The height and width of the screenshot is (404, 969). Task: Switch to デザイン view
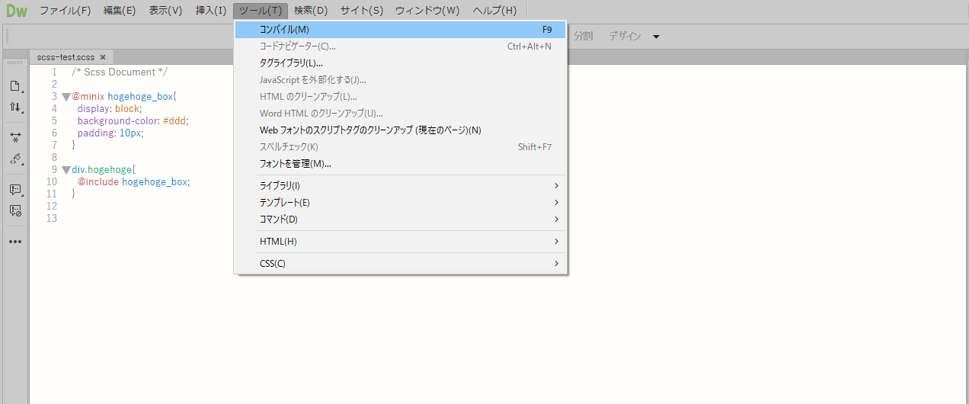click(625, 36)
